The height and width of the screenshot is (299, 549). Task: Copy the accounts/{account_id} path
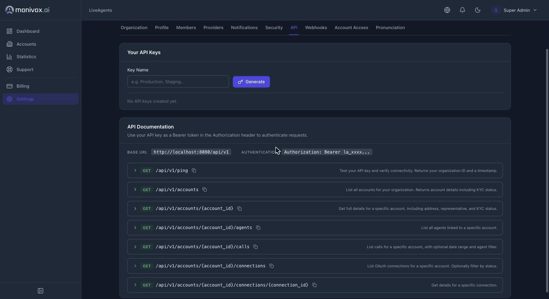click(x=239, y=209)
